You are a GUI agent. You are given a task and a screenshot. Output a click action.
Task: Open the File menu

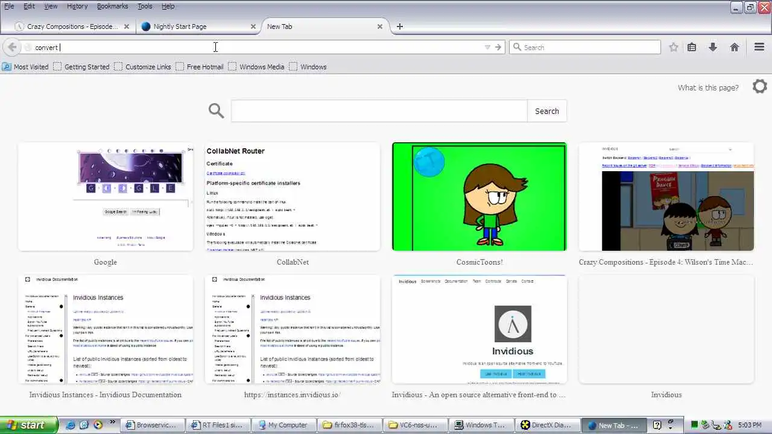9,6
